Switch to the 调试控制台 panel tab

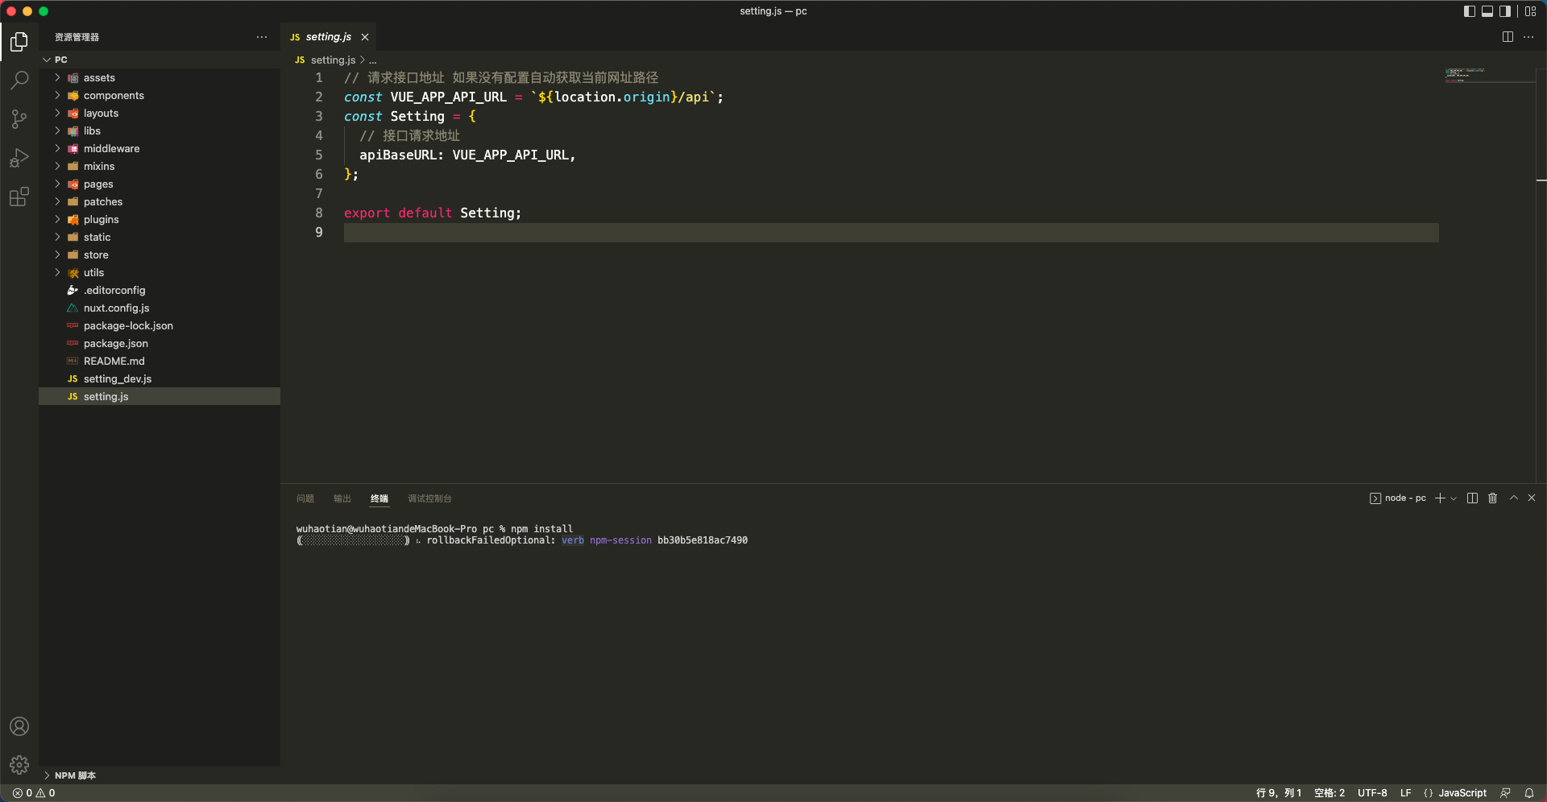tap(429, 498)
